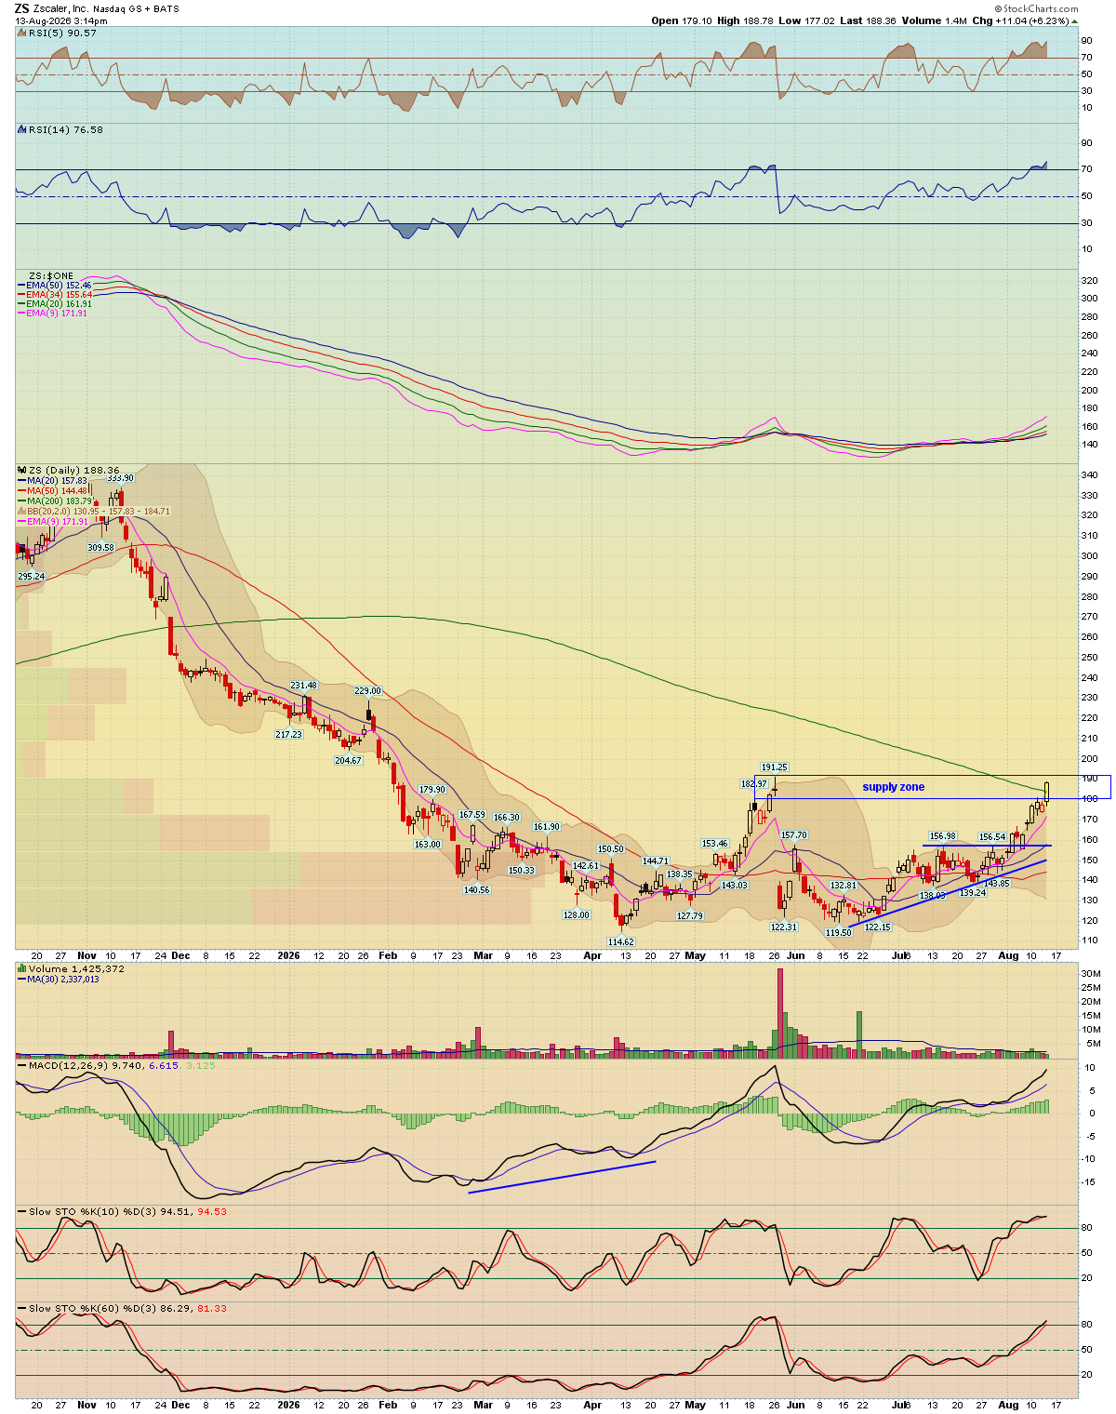Viewport: 1116px width, 1414px height.
Task: Click the 13-Aug-2026 3:14pm timestamp
Action: pos(60,20)
